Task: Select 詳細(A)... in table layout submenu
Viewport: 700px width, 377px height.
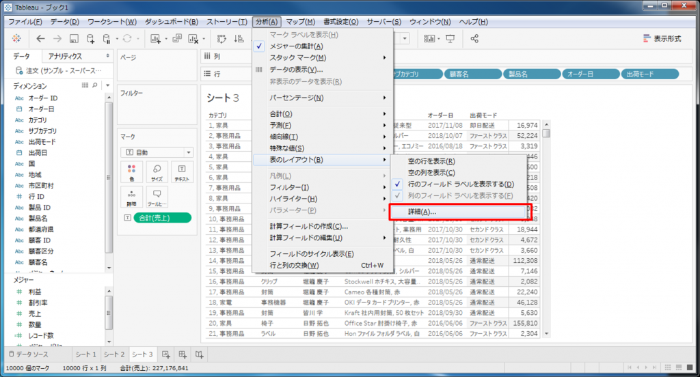Action: (x=422, y=212)
